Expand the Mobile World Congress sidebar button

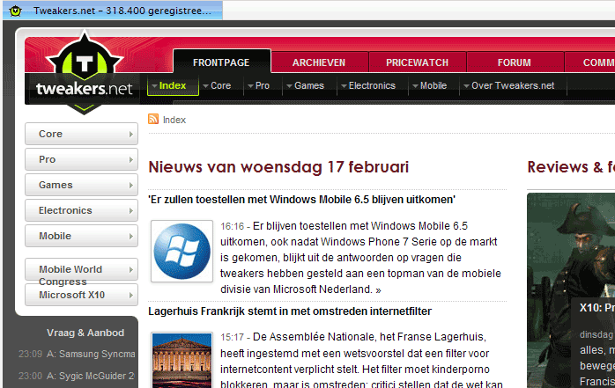point(82,269)
